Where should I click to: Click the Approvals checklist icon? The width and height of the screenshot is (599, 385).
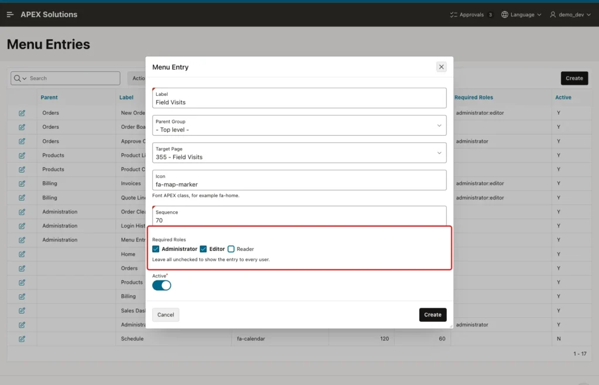tap(453, 15)
